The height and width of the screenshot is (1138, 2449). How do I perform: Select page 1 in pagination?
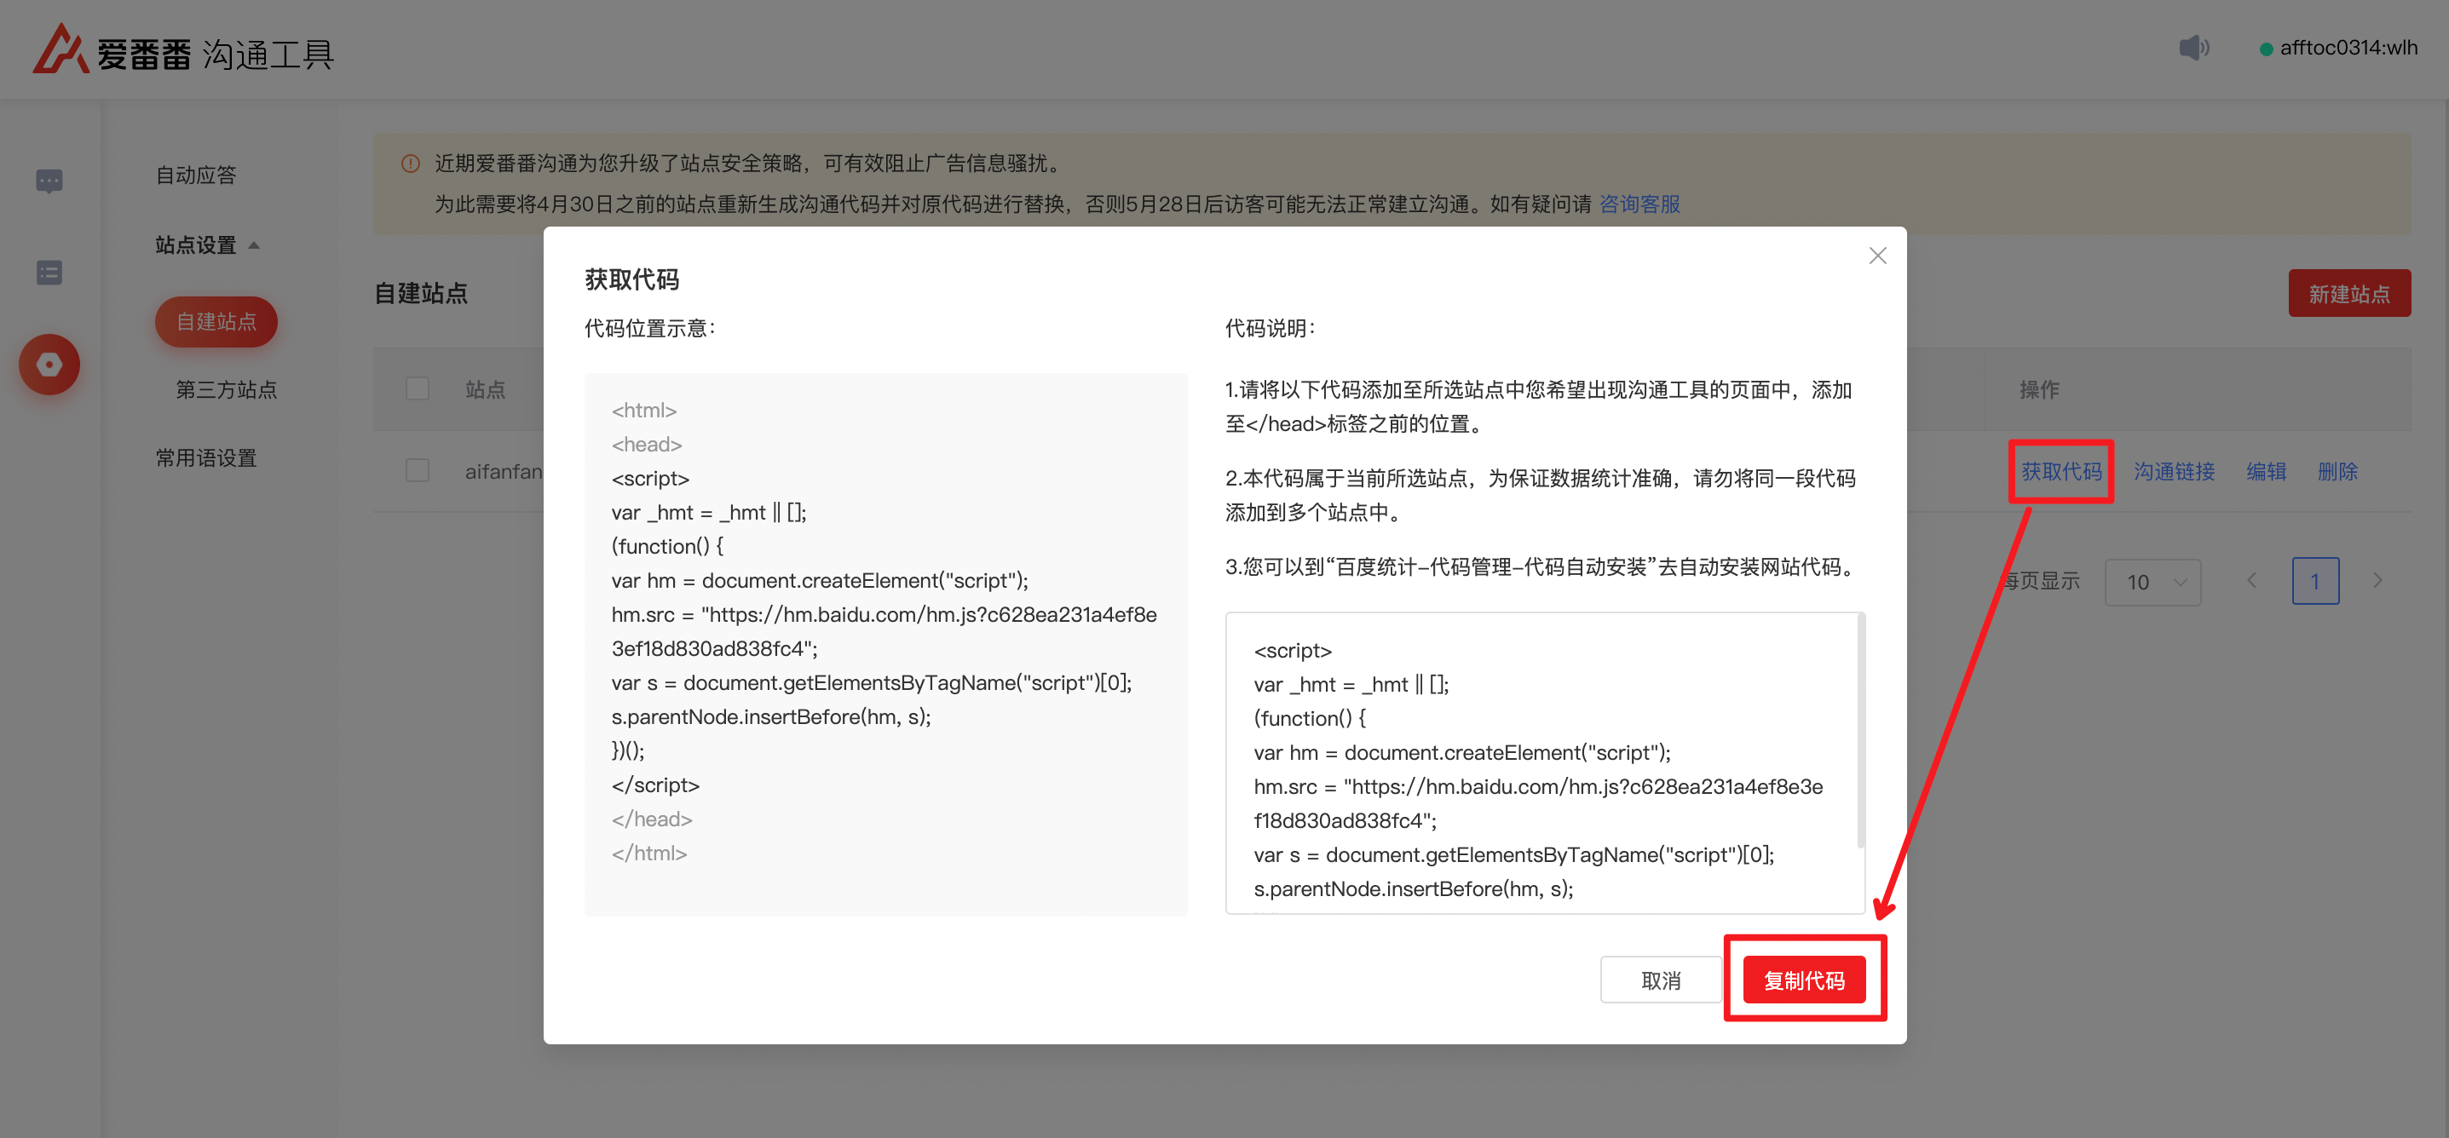point(2315,581)
